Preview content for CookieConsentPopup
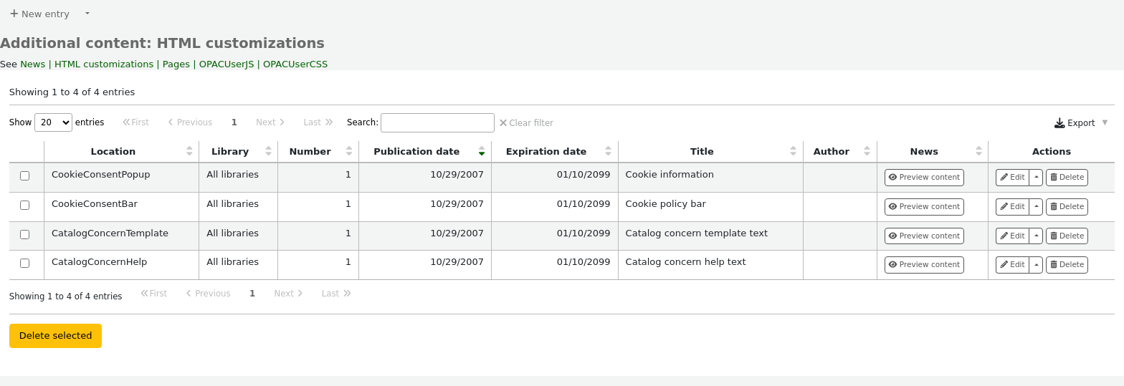This screenshot has height=386, width=1124. (x=923, y=178)
